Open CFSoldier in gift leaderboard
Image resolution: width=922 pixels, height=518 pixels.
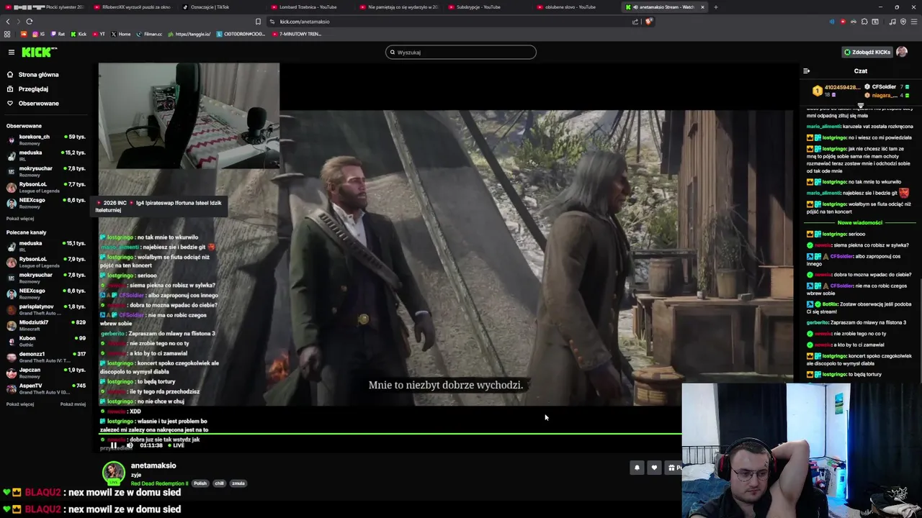tap(884, 87)
